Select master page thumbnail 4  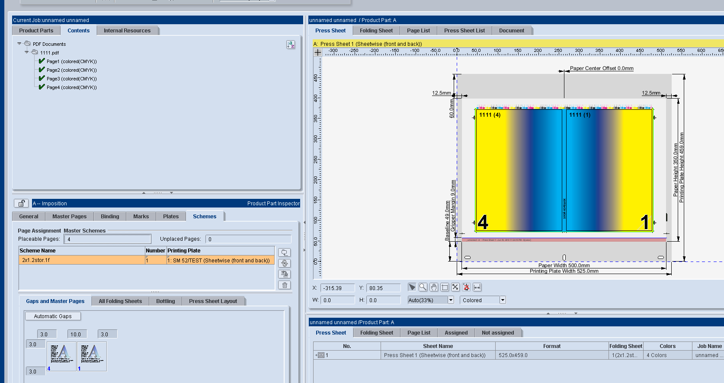(x=61, y=356)
